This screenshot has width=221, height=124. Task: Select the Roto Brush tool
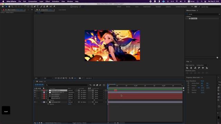click(51, 7)
